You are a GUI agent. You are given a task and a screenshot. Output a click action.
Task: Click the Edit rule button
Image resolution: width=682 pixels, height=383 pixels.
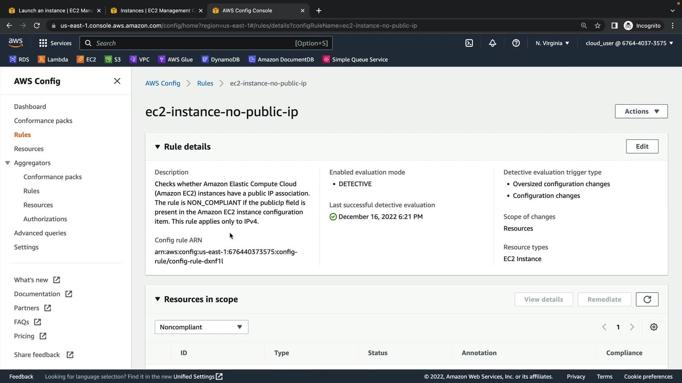point(642,146)
